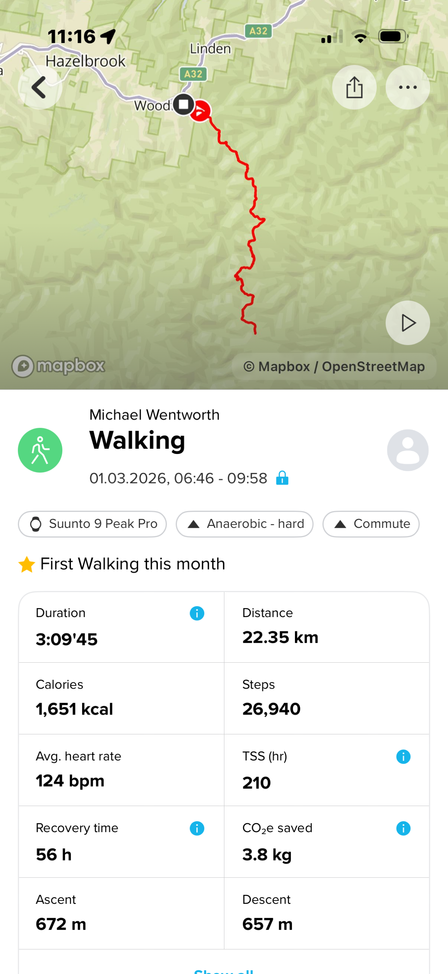Image resolution: width=448 pixels, height=974 pixels.
Task: Expand the Anaerobic - hard tag
Action: tap(244, 524)
